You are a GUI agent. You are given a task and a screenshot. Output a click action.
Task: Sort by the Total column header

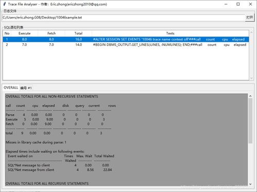tap(78, 33)
